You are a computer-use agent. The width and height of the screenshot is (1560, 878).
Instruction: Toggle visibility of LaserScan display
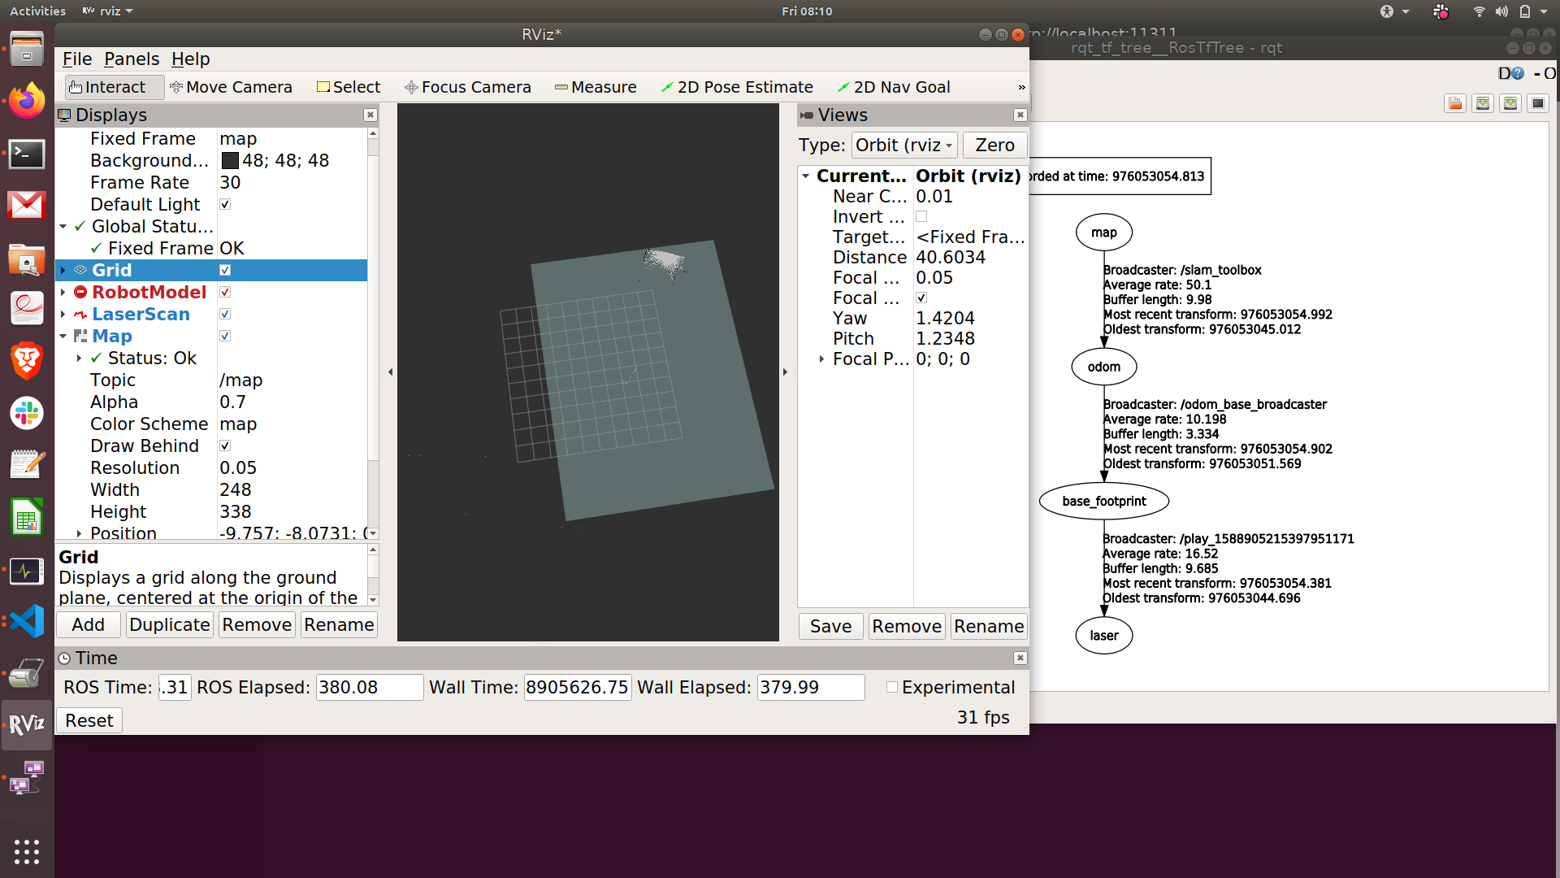[226, 314]
